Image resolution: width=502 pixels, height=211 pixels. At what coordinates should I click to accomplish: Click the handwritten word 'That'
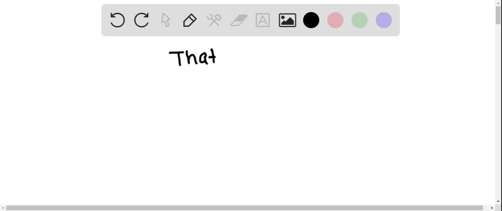[193, 58]
